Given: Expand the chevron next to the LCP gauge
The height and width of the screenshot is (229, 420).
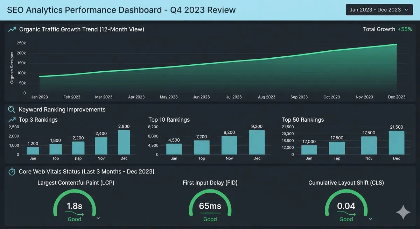Looking at the screenshot, I should coord(98,218).
